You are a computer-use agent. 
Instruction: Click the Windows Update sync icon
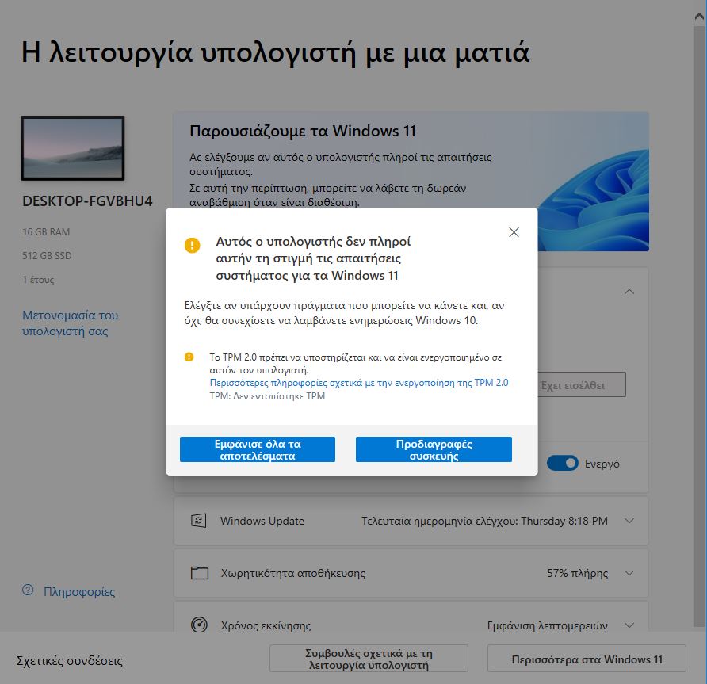pyautogui.click(x=199, y=521)
